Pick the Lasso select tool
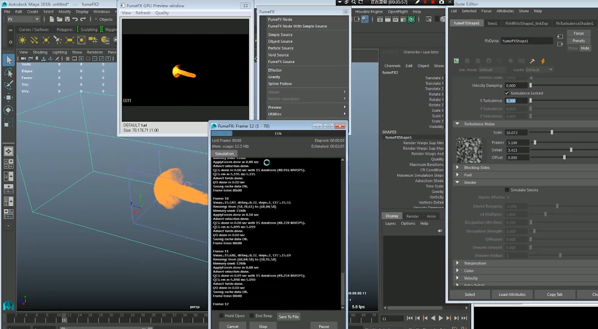Screen dimensions: 598x329 coord(8,73)
